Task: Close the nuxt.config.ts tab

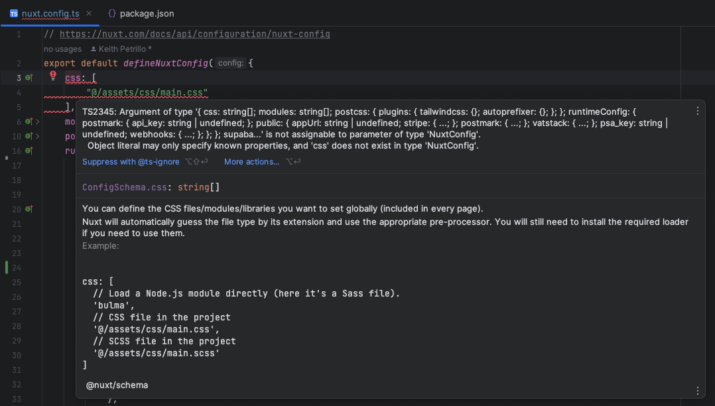Action: (90, 12)
